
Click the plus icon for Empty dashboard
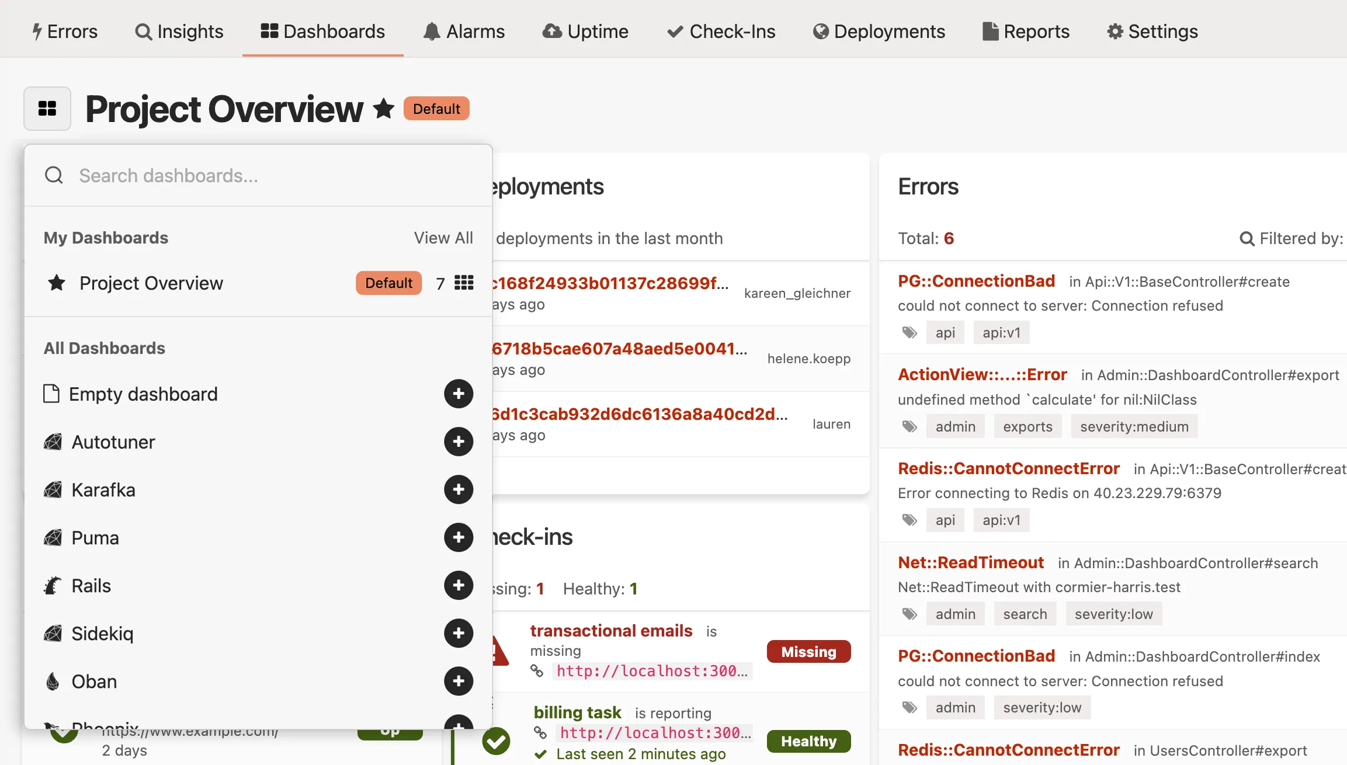click(459, 394)
